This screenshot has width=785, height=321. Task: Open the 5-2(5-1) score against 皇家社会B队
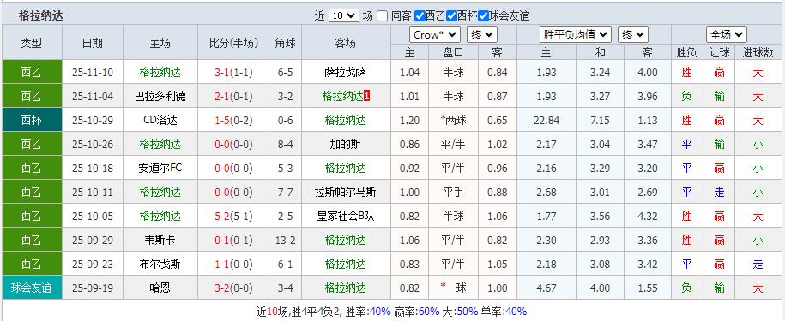(x=234, y=217)
